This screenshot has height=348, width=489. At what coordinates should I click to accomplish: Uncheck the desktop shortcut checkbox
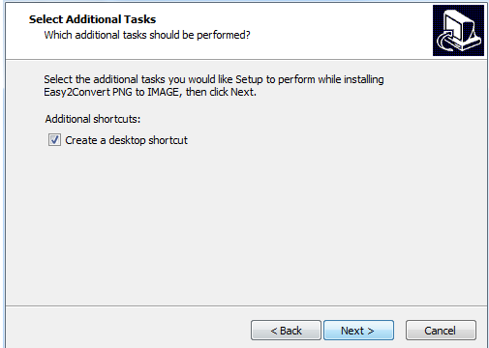click(54, 140)
